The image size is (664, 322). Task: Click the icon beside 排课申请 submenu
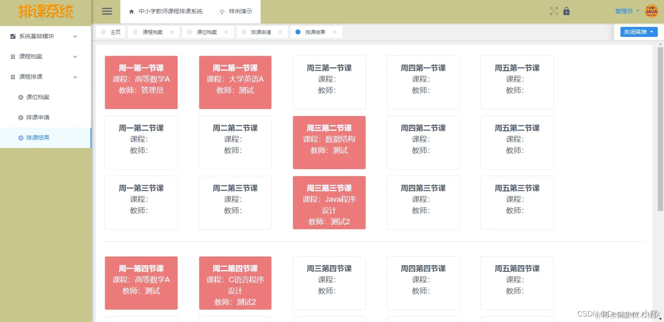(x=21, y=118)
